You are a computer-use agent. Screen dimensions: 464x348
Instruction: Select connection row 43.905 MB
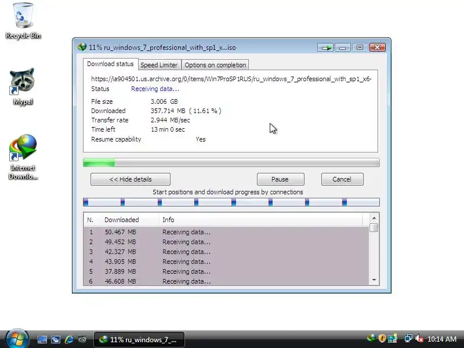pyautogui.click(x=226, y=262)
